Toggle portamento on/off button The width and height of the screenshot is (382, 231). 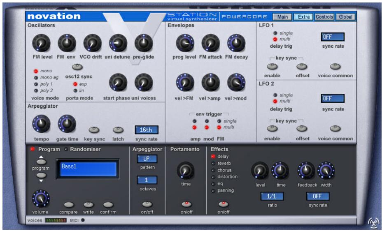click(x=186, y=204)
